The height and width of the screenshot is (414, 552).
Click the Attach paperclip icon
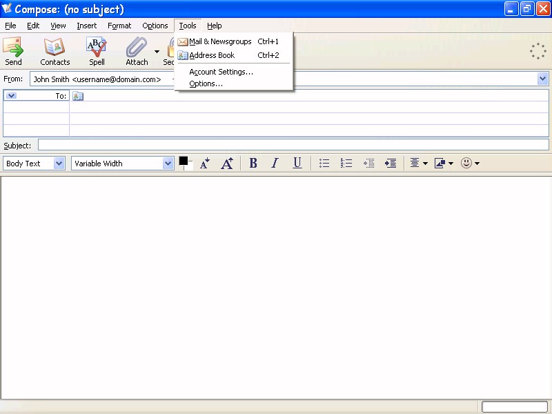(137, 51)
